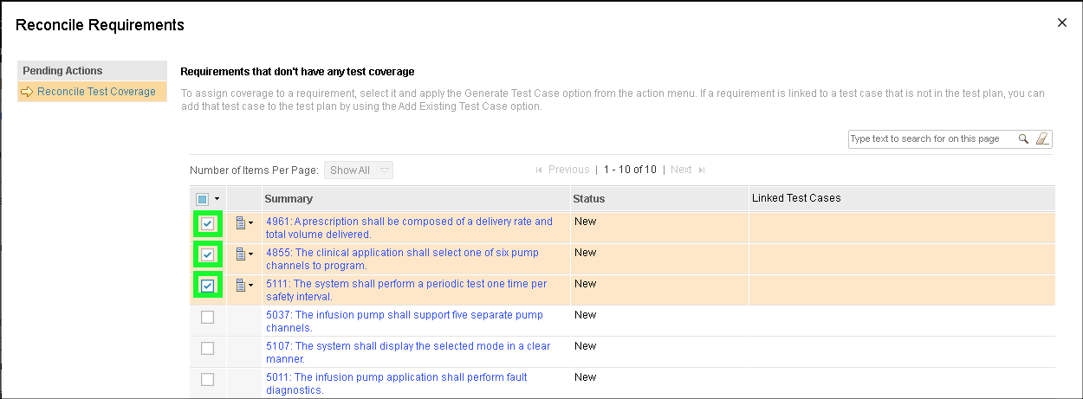Toggle the select-all checkbox in table header
The width and height of the screenshot is (1083, 399).
click(202, 199)
